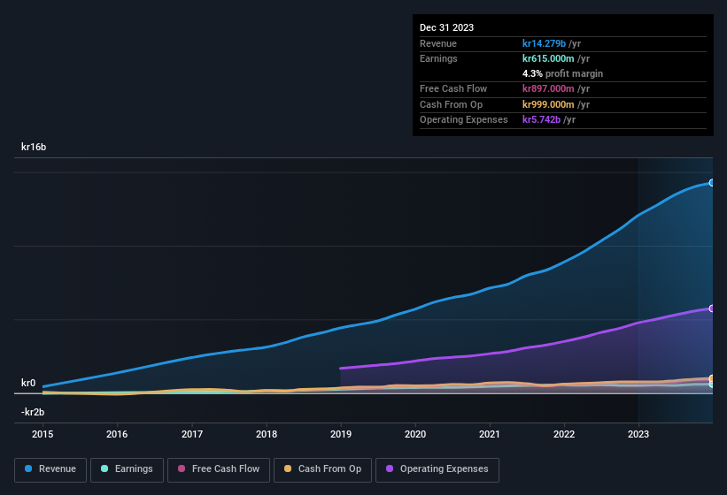727x495 pixels.
Task: Click the pink Free Cash Flow dot
Action: [x=182, y=469]
